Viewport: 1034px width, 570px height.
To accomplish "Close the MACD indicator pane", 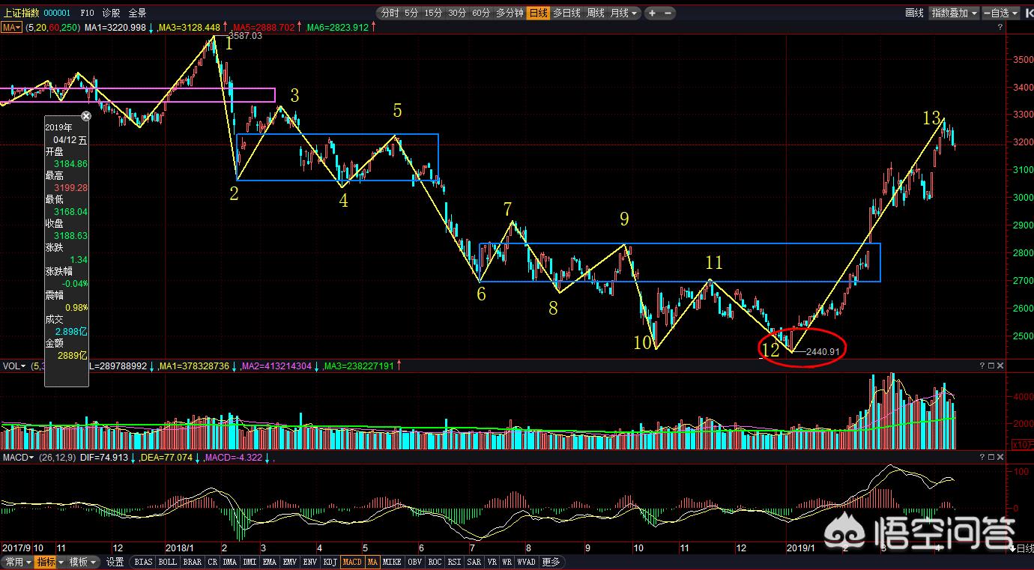I will pos(1000,456).
